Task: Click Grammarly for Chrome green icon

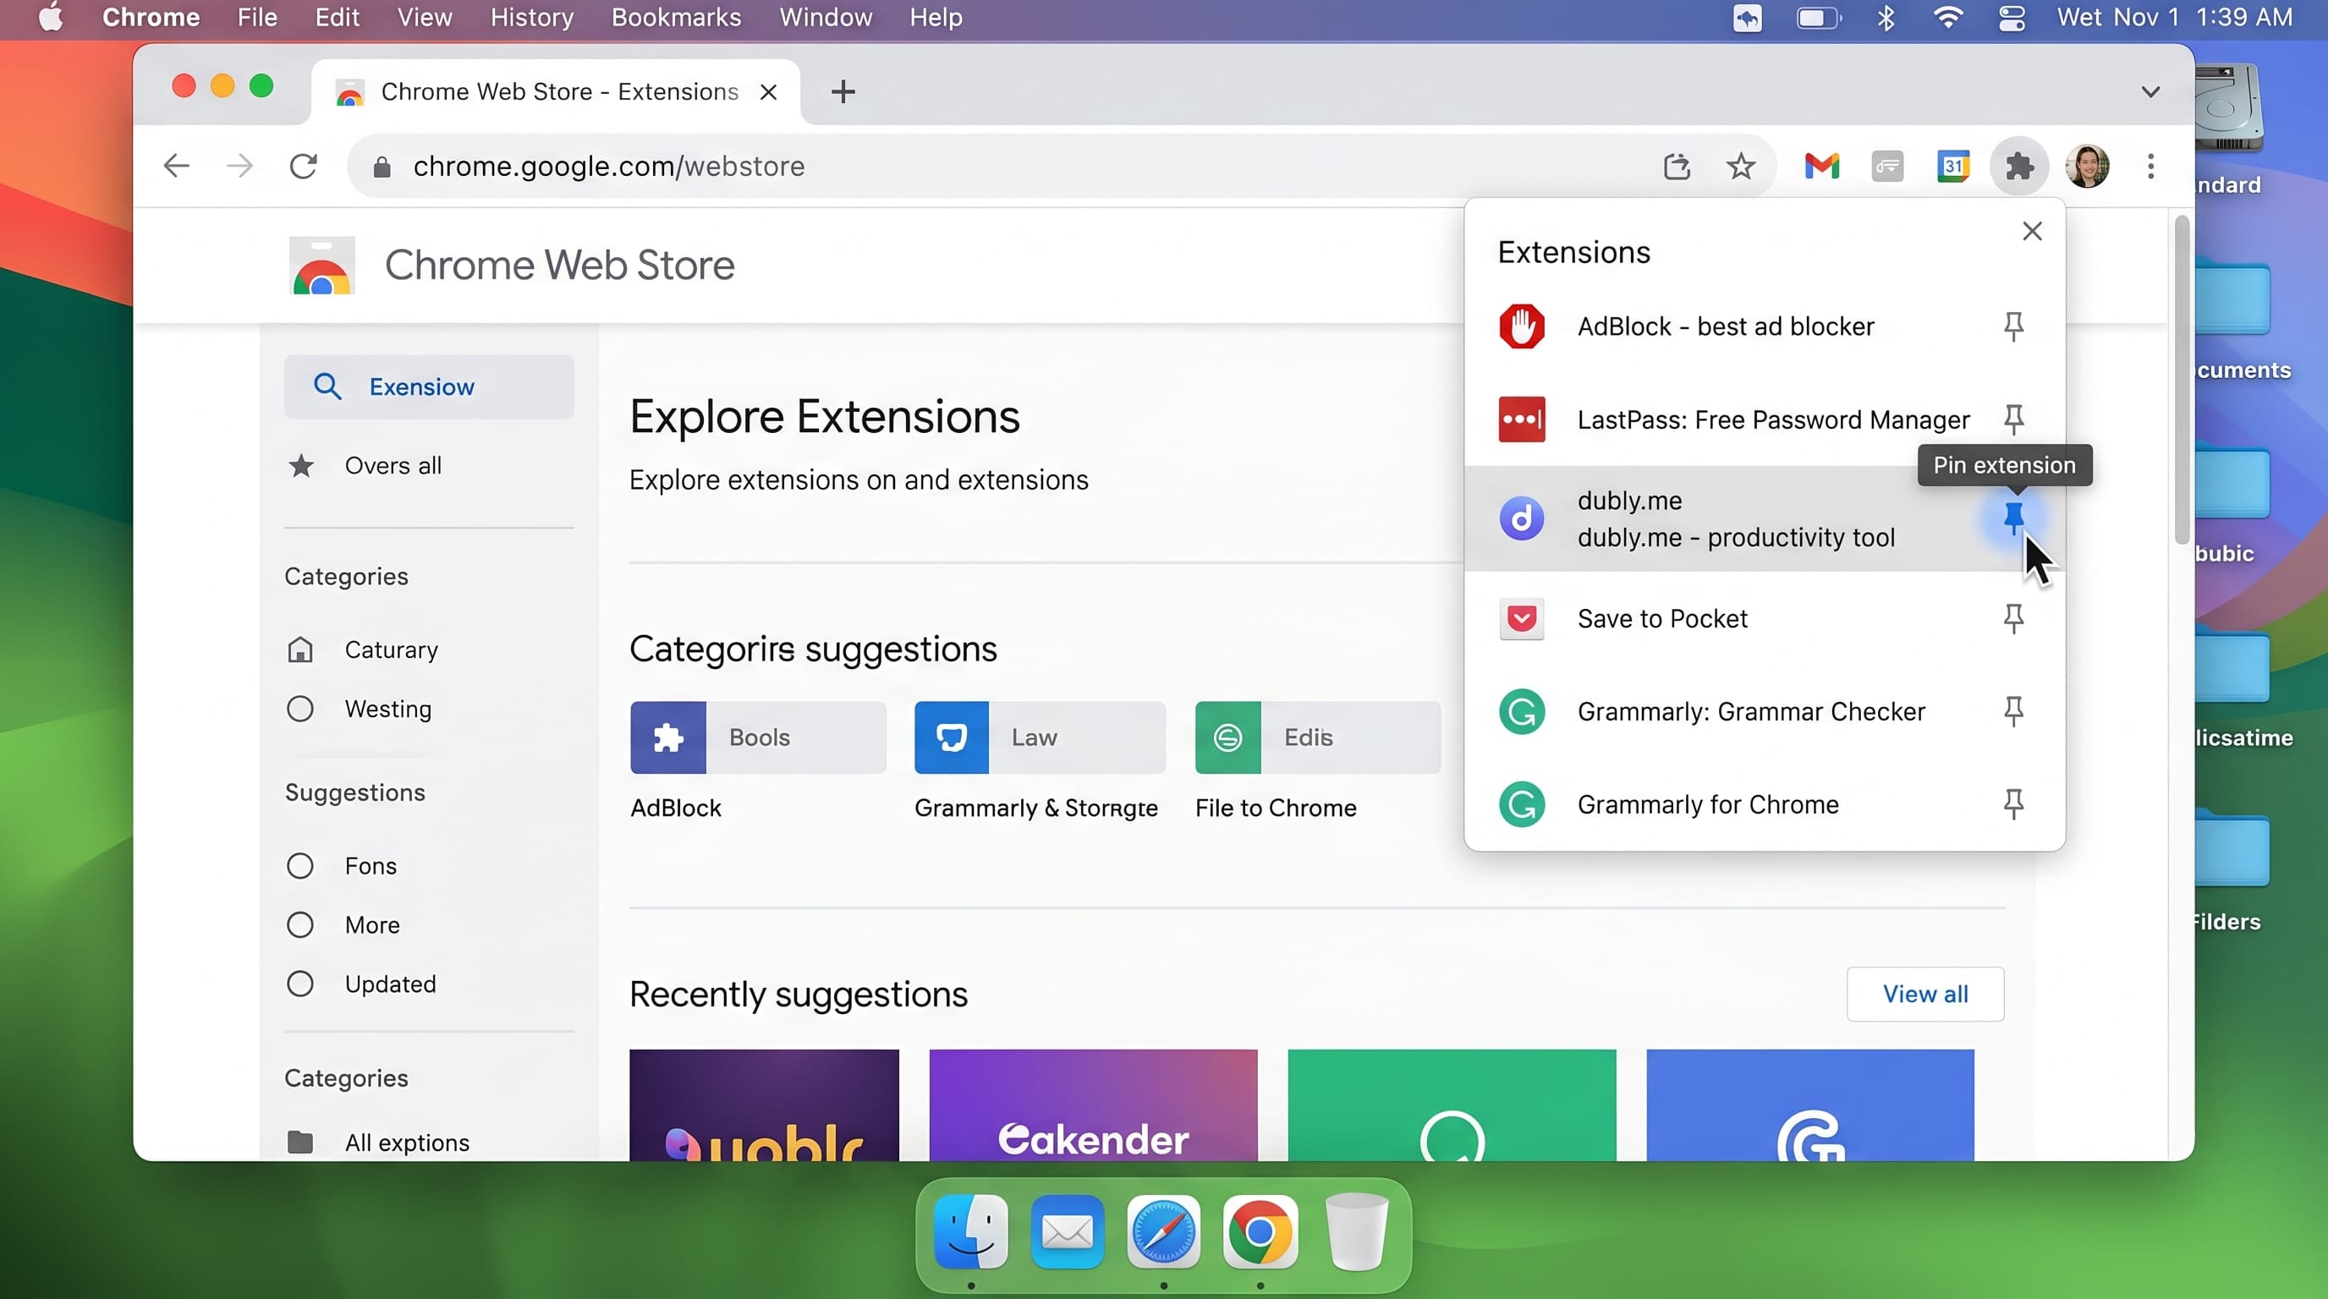Action: [1522, 804]
